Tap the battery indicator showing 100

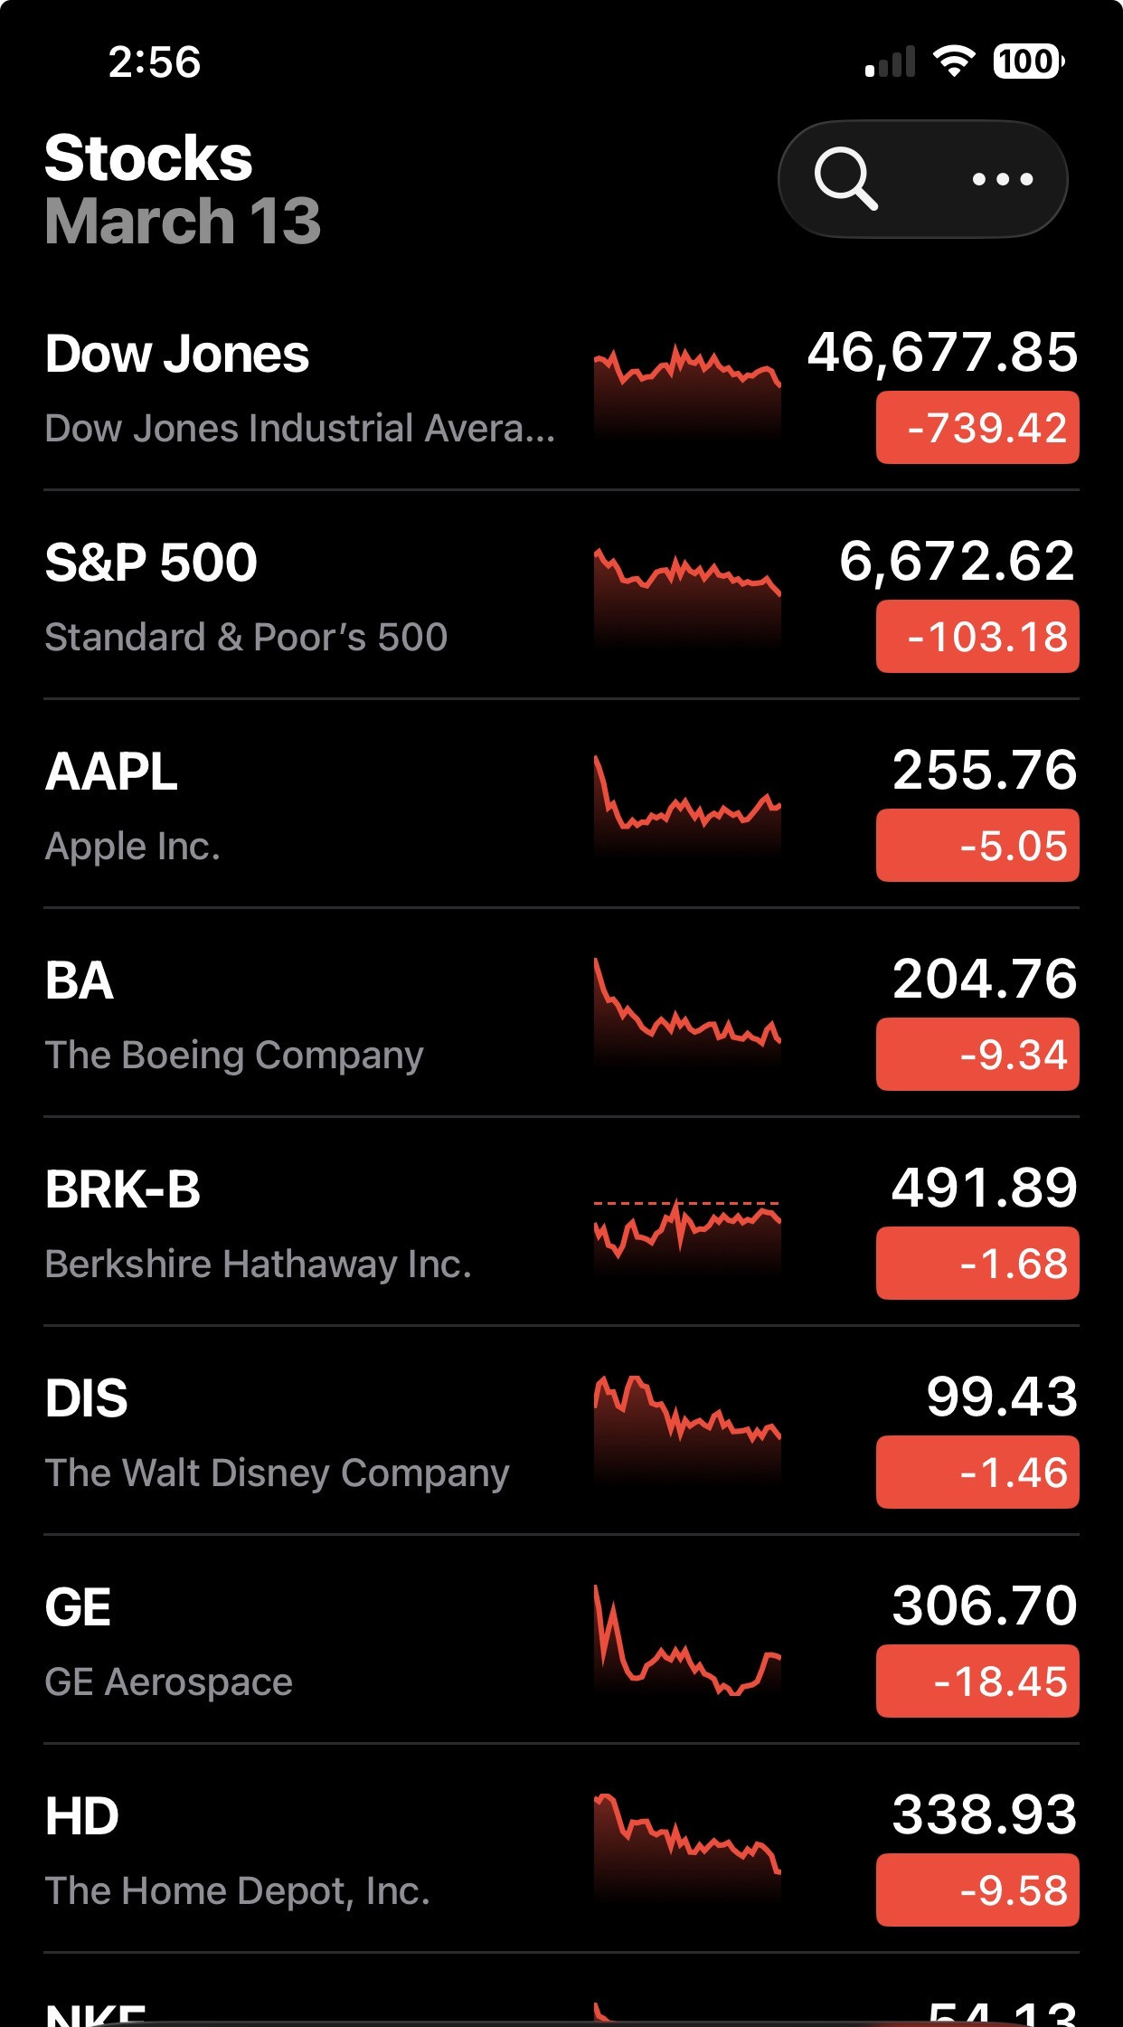pyautogui.click(x=1028, y=62)
